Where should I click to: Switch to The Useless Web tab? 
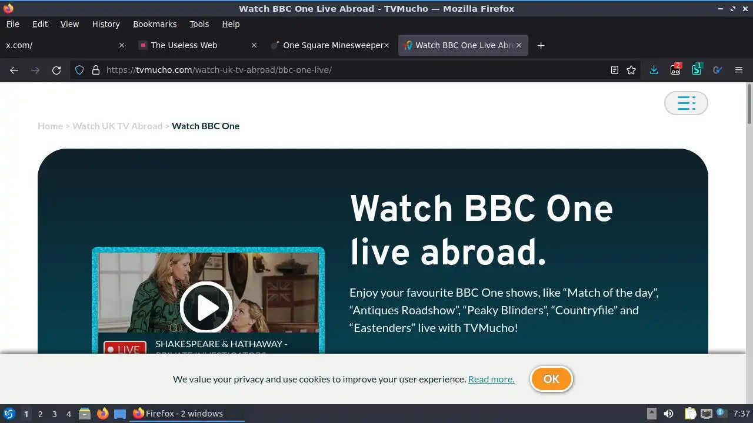click(198, 45)
